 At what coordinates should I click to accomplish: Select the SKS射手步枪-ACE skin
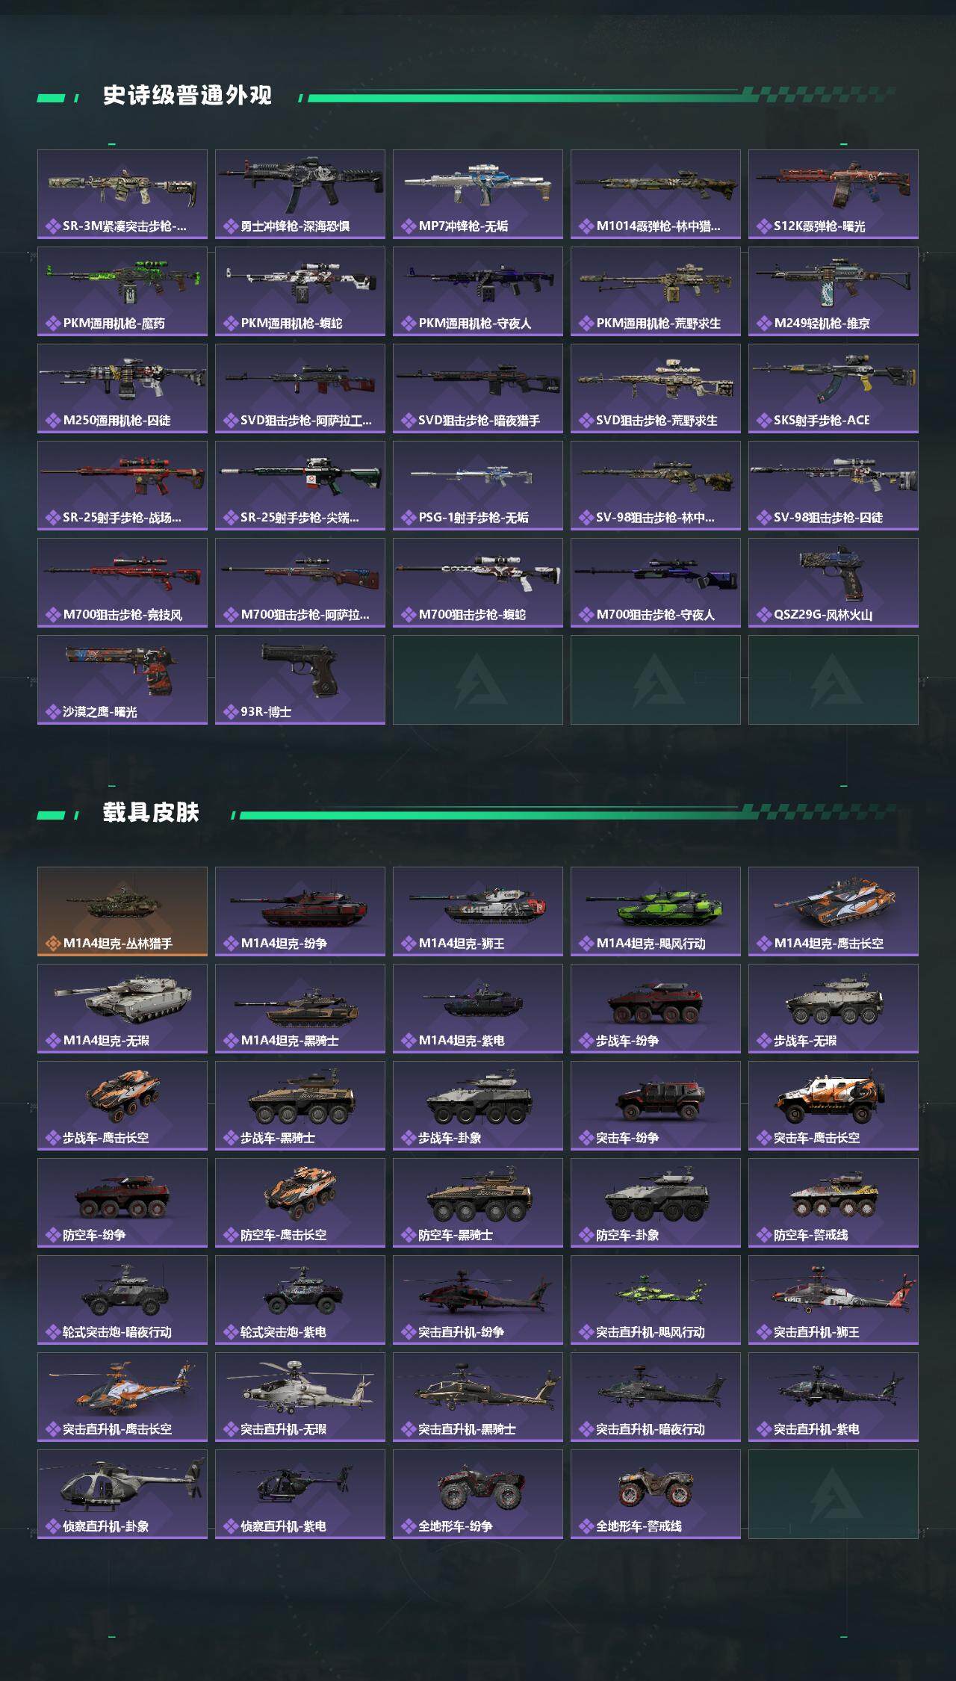[x=834, y=388]
